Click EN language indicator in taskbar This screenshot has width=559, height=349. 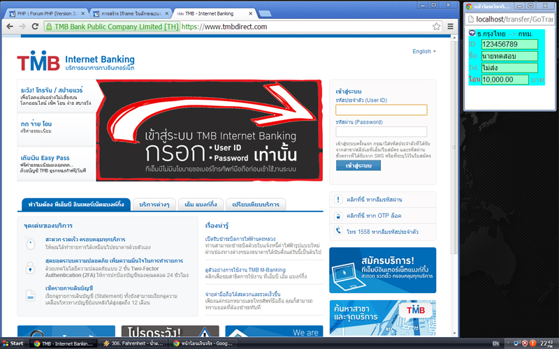coord(495,343)
